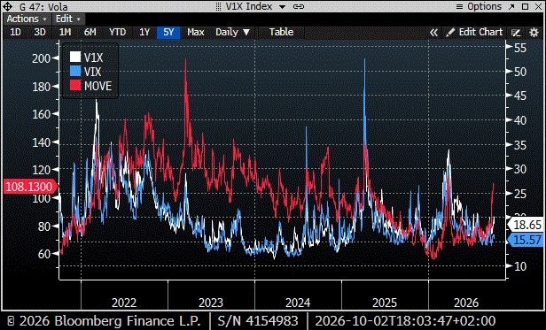This screenshot has height=330, width=546.
Task: Click the link chain icon in title bar
Action: [x=299, y=6]
